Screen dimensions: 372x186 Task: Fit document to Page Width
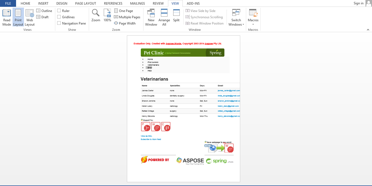pyautogui.click(x=125, y=23)
